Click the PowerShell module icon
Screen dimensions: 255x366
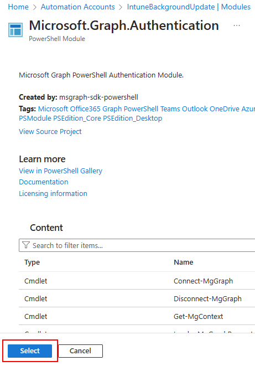(15, 30)
